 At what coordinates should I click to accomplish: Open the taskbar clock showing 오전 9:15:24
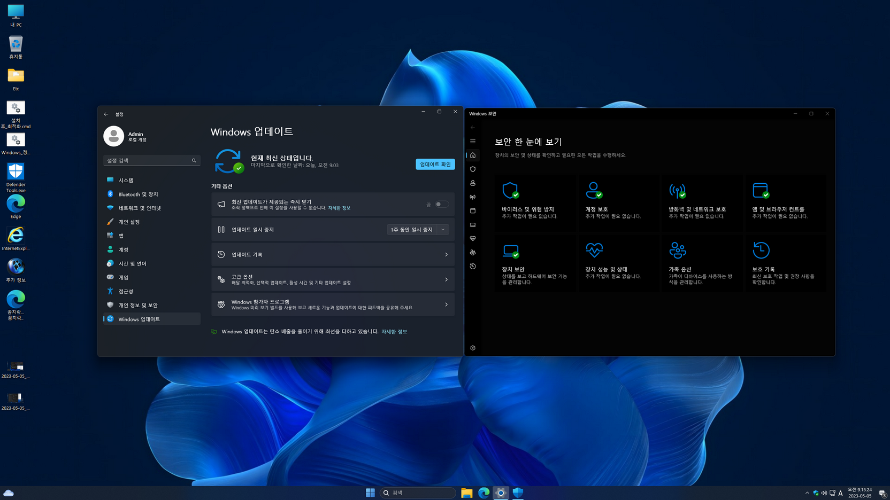(x=860, y=493)
